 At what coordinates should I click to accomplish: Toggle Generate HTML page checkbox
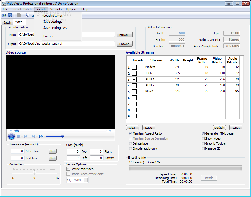click(x=203, y=133)
